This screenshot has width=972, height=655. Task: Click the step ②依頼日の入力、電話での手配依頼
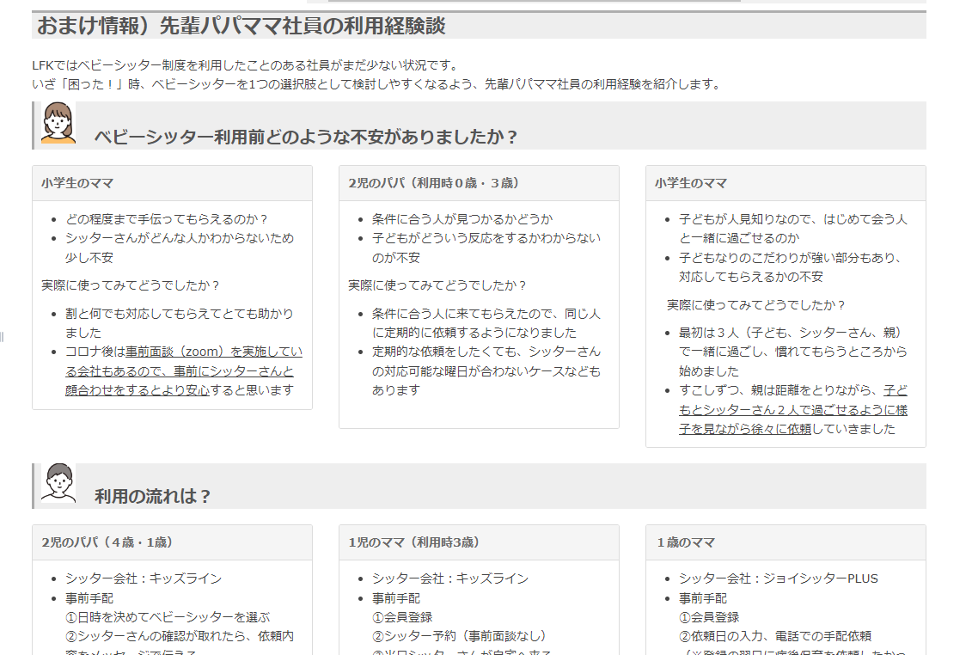pos(775,636)
